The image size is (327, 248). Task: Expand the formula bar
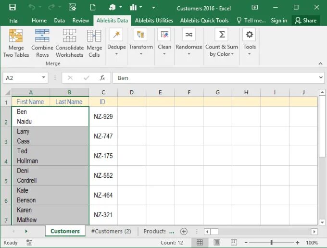pos(321,77)
